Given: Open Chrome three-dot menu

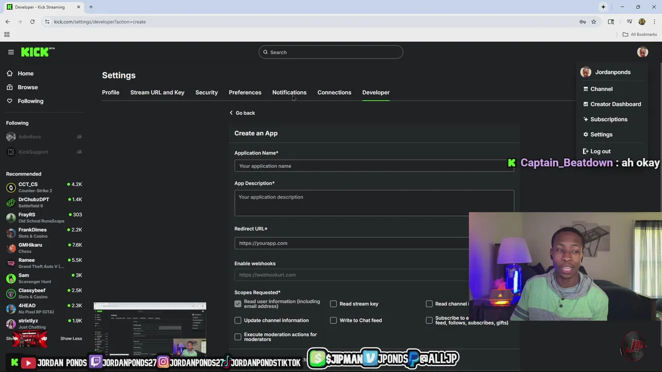Looking at the screenshot, I should [654, 22].
